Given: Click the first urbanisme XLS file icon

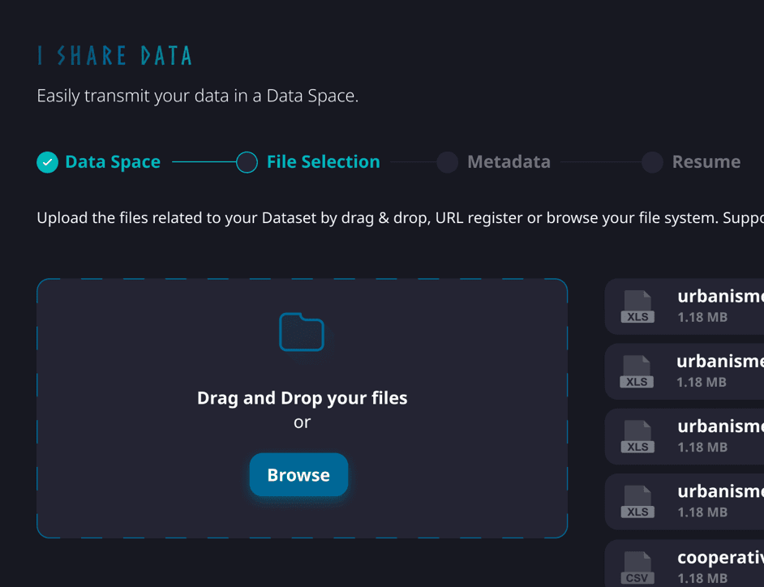Looking at the screenshot, I should coord(637,306).
